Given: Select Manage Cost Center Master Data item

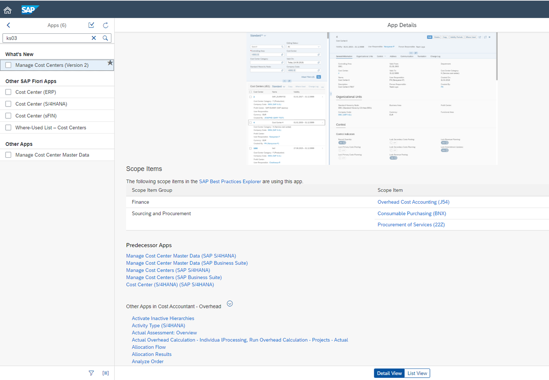Looking at the screenshot, I should (57, 155).
